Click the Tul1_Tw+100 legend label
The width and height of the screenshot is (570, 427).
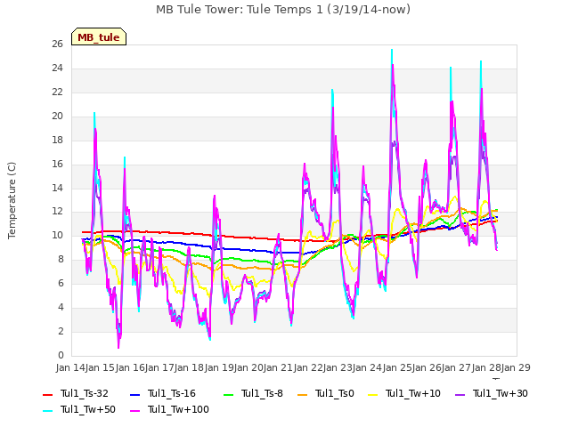[x=178, y=409]
